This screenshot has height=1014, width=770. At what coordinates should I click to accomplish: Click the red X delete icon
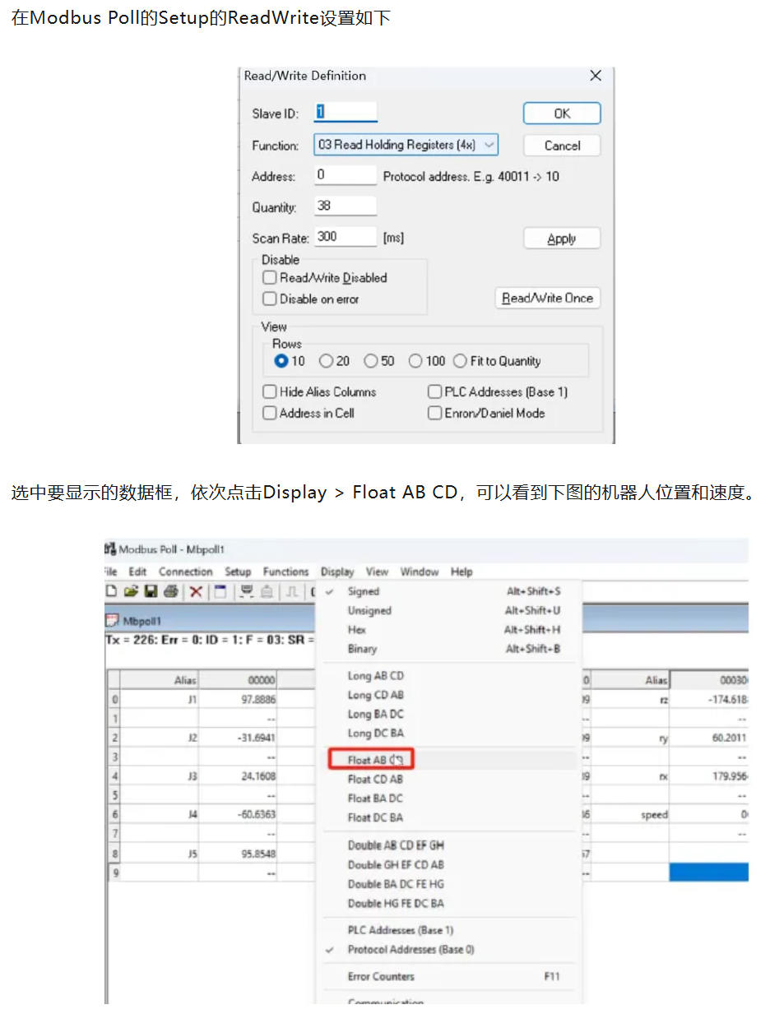coord(196,591)
